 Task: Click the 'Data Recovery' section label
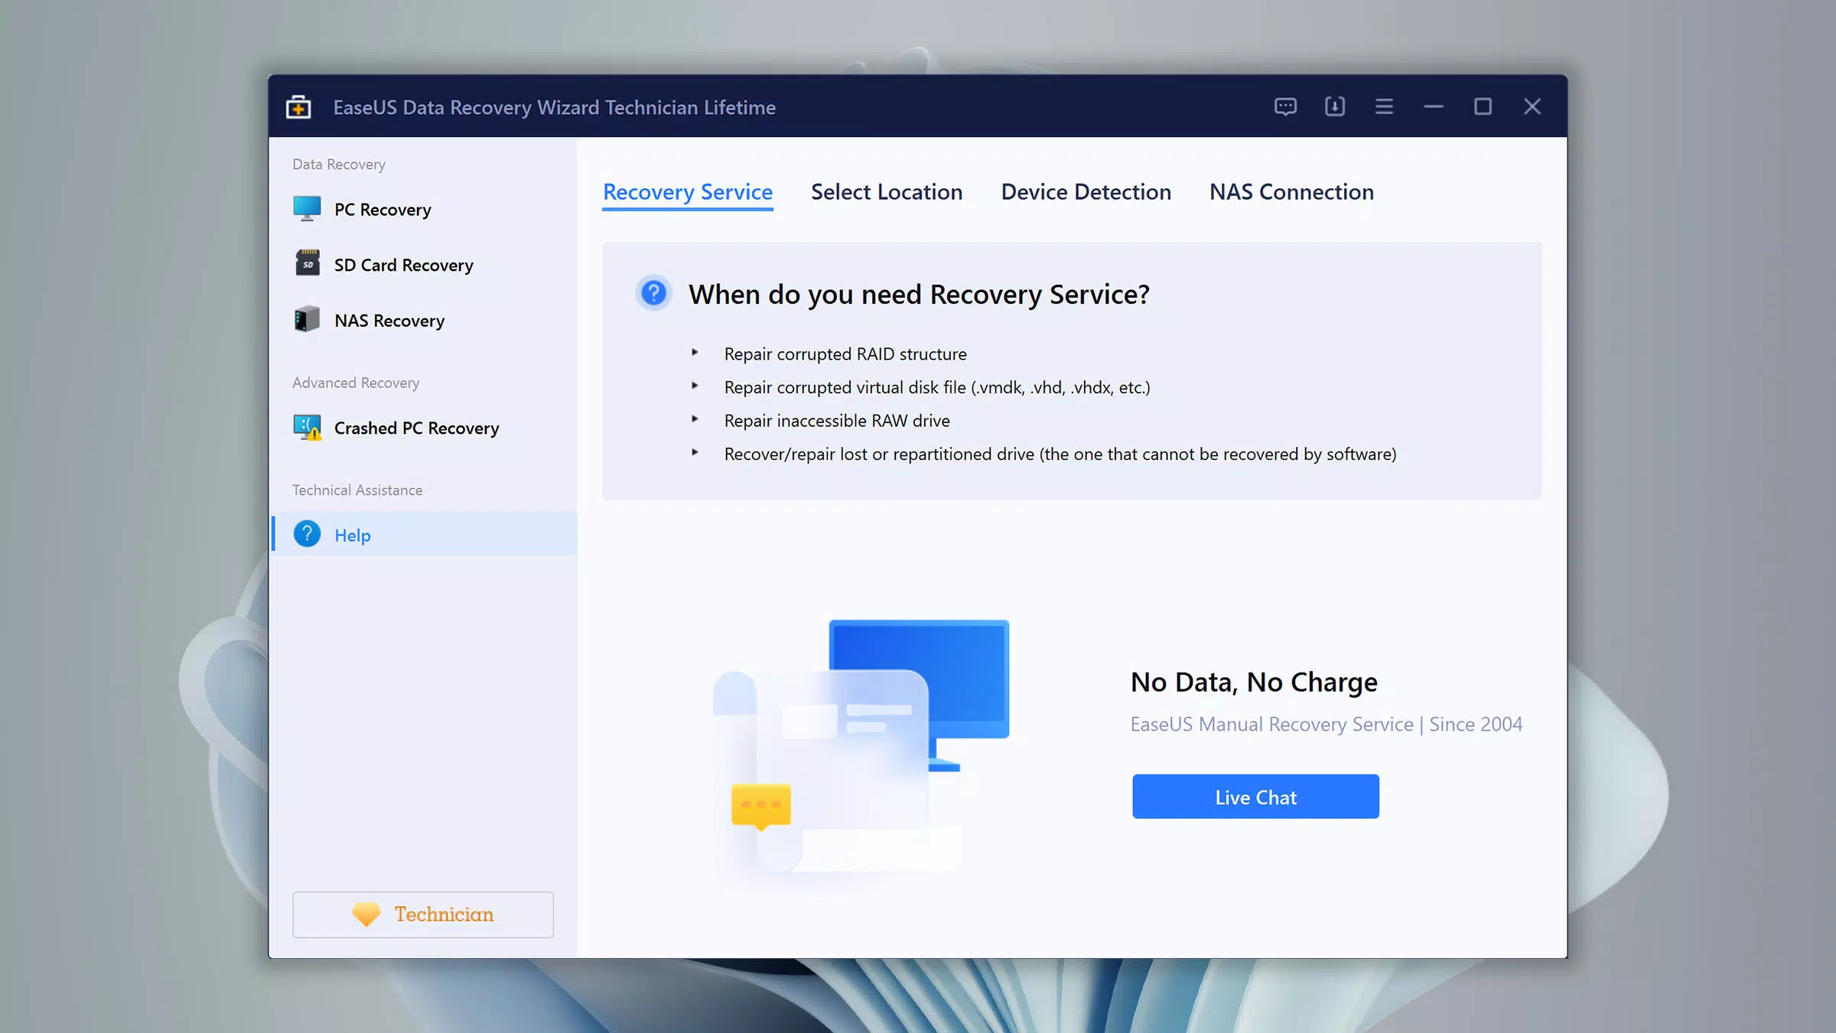coord(339,165)
